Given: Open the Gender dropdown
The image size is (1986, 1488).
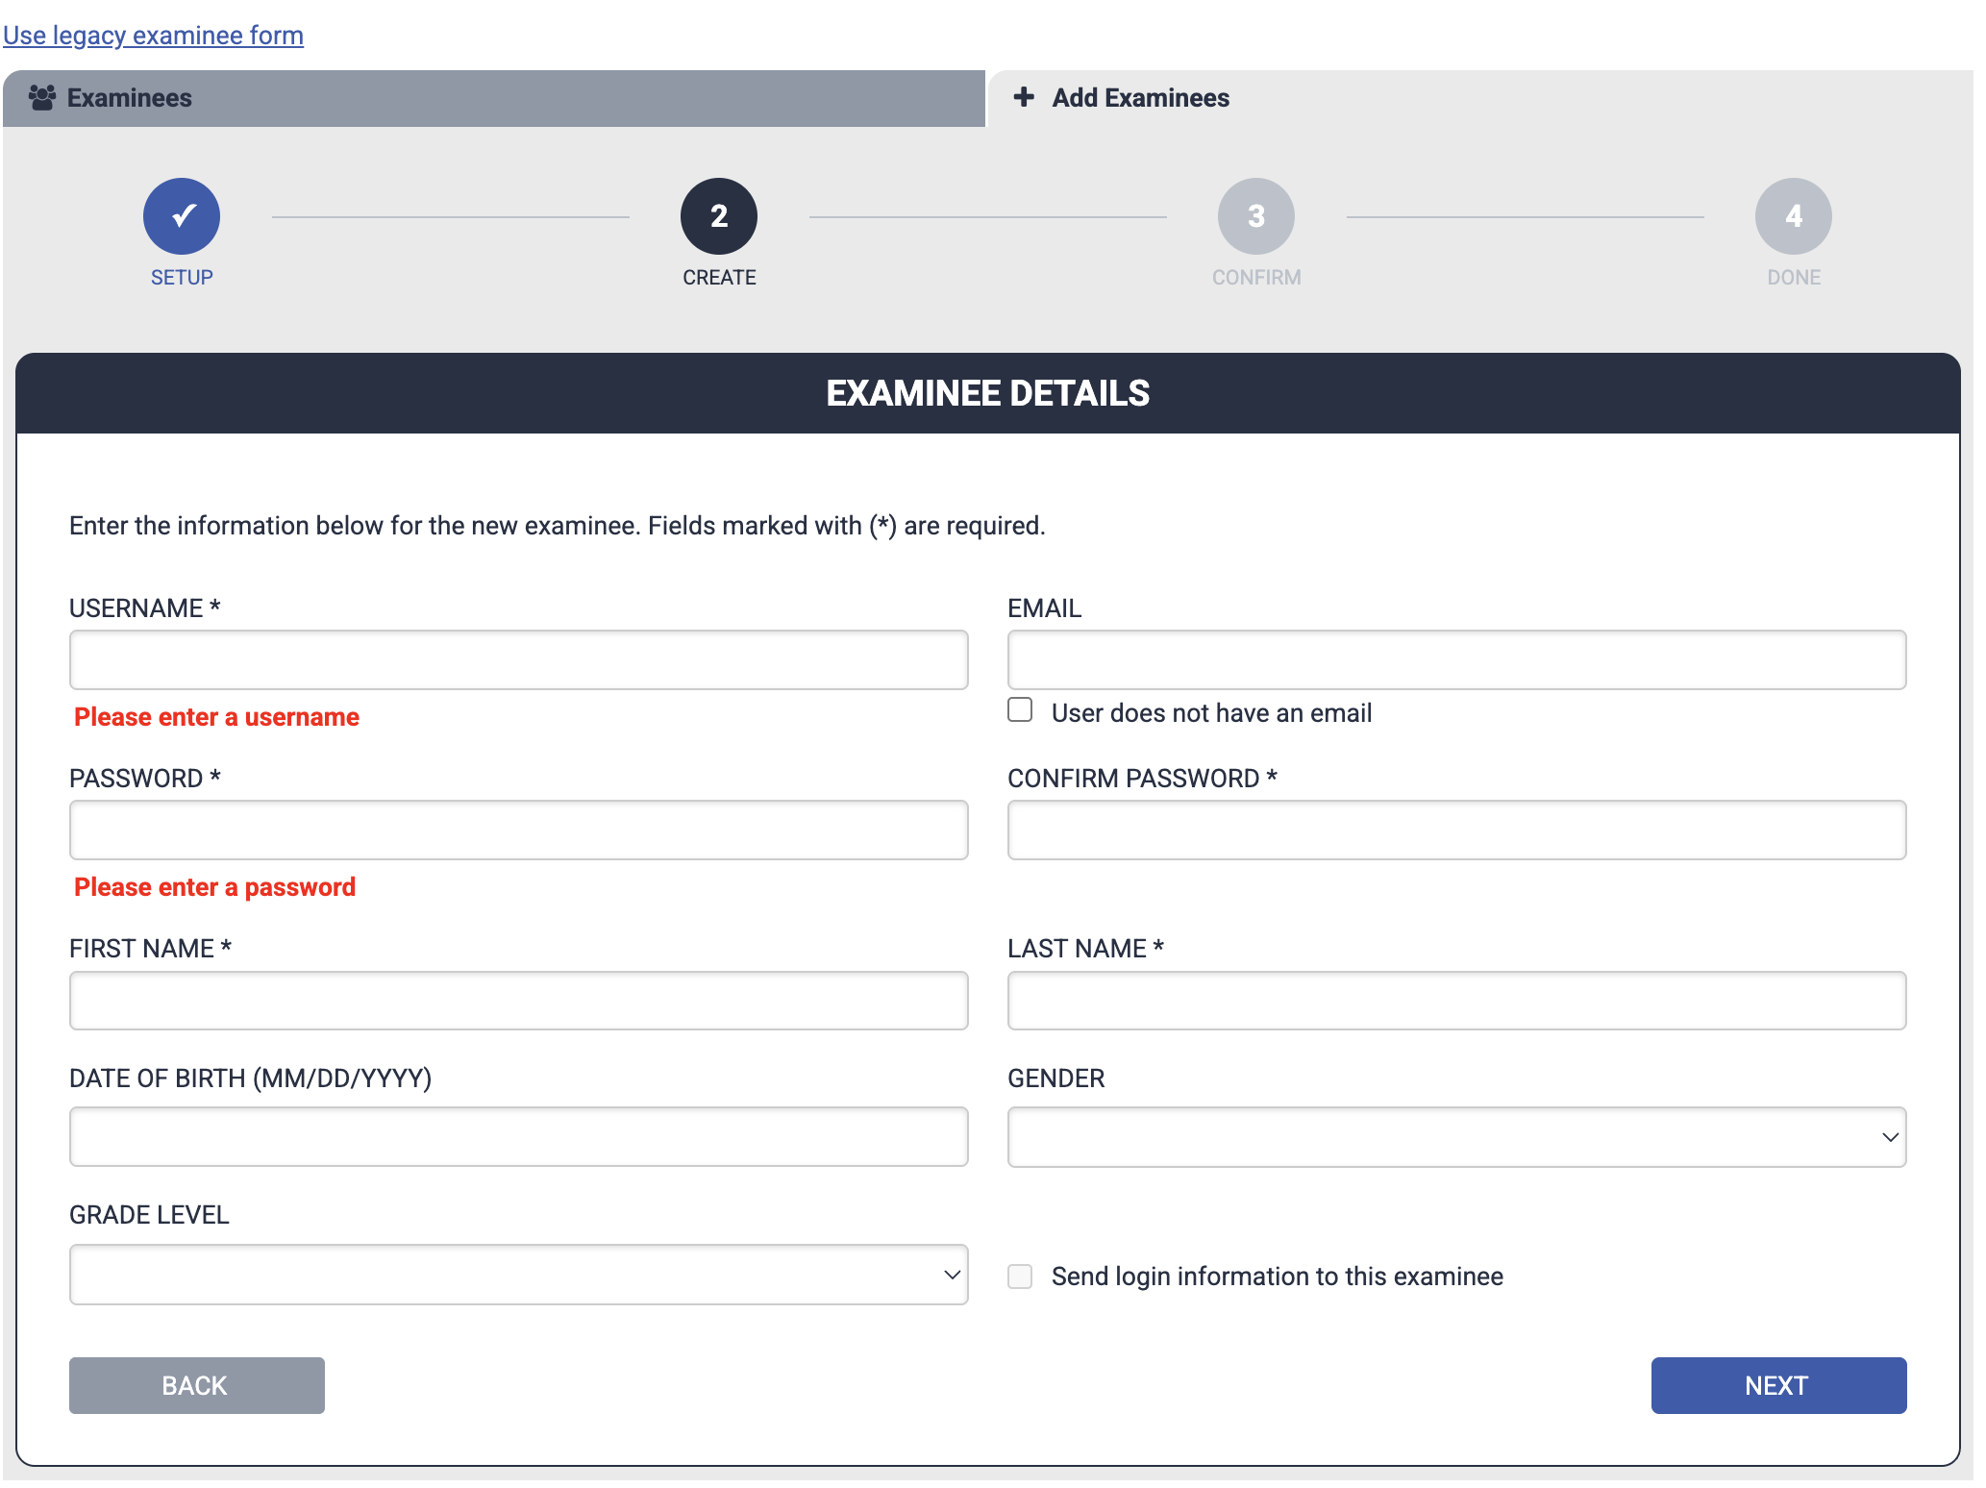Looking at the screenshot, I should pyautogui.click(x=1456, y=1136).
